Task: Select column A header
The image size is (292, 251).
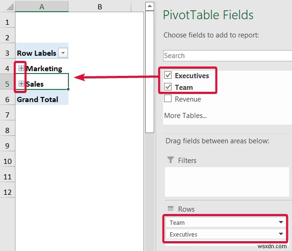Action: [42, 7]
